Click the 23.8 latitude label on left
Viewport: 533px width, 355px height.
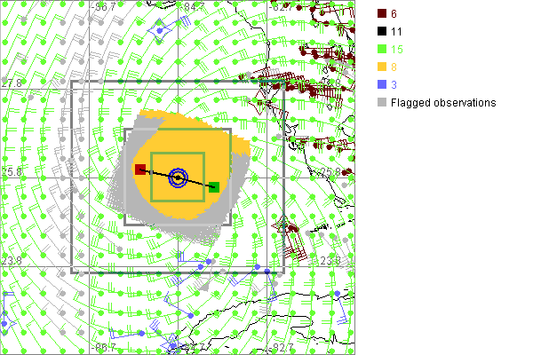click(x=12, y=260)
